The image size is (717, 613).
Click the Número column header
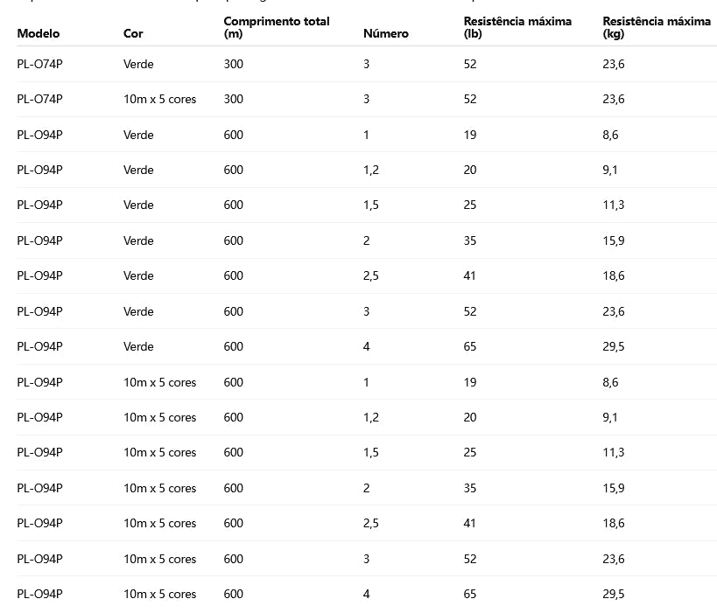click(385, 34)
